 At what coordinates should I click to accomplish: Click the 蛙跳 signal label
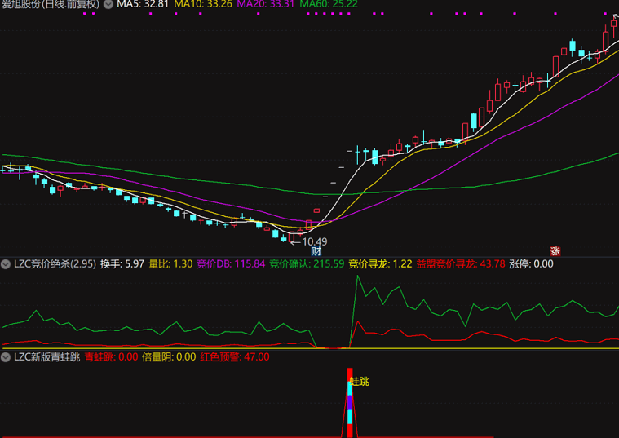(x=360, y=382)
